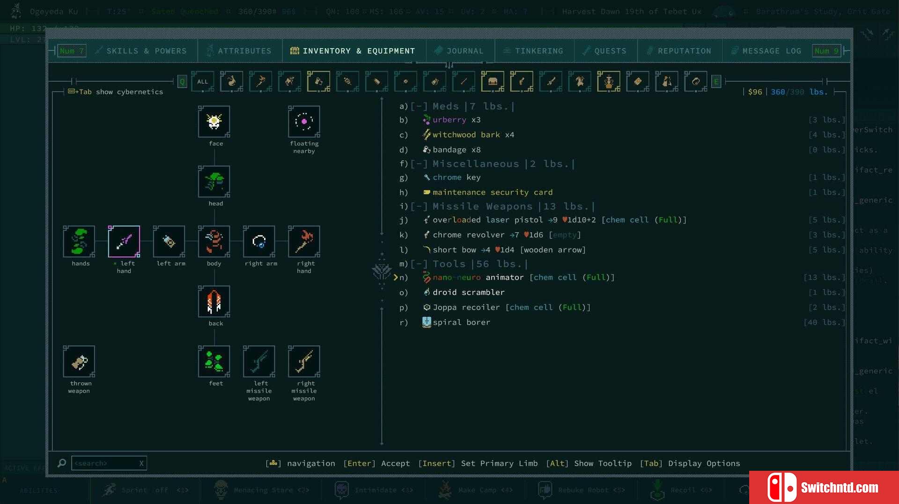899x504 pixels.
Task: Select the short bow row
Action: click(x=622, y=250)
